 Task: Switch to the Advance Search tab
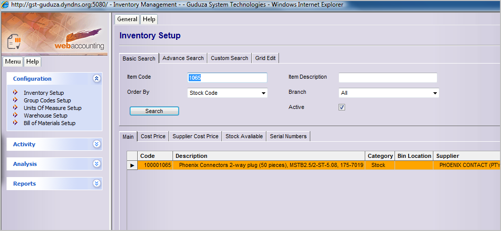183,58
